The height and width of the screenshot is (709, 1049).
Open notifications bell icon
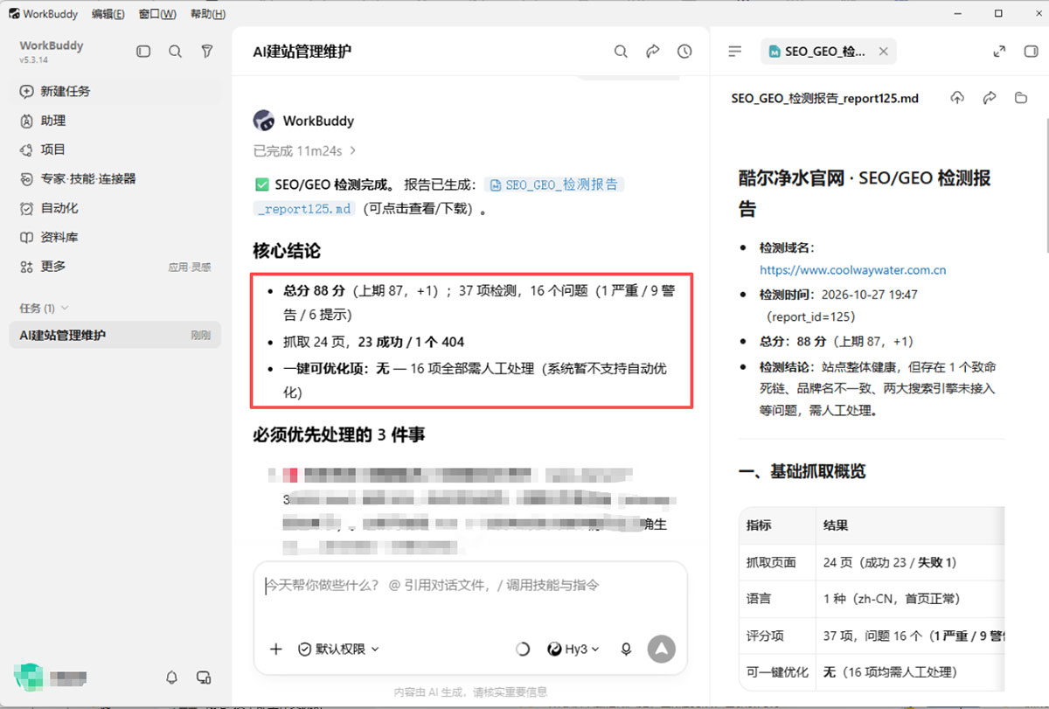172,677
